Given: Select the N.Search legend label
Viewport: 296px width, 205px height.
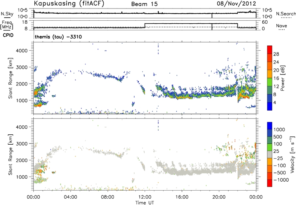Looking at the screenshot, I should pos(286,14).
